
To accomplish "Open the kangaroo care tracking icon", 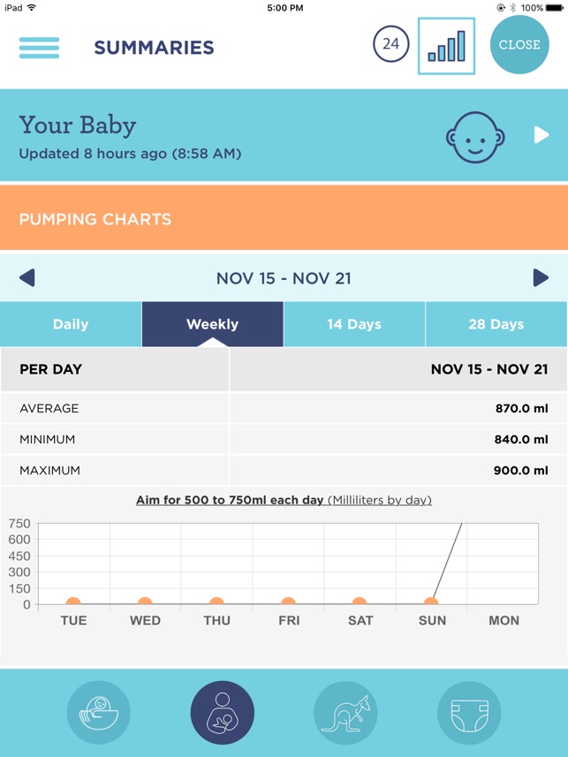I will click(346, 713).
